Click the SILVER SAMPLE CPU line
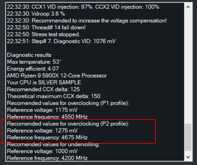 44,82
